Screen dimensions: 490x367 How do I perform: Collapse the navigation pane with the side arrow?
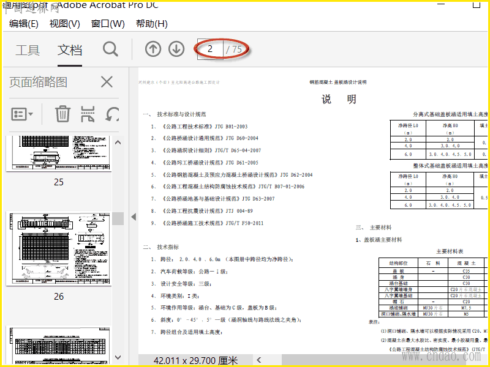click(x=134, y=217)
